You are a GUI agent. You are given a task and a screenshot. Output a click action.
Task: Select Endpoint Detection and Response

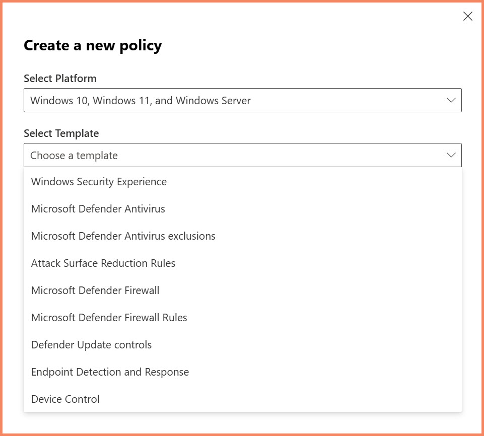[243, 372]
